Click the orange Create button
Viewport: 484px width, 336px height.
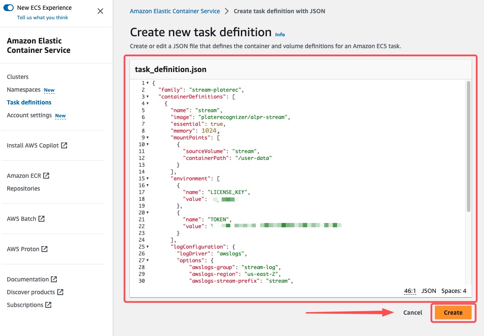coord(453,313)
